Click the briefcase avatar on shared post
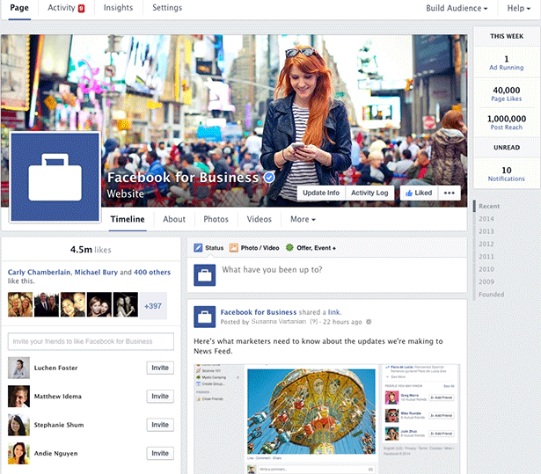 tap(205, 317)
